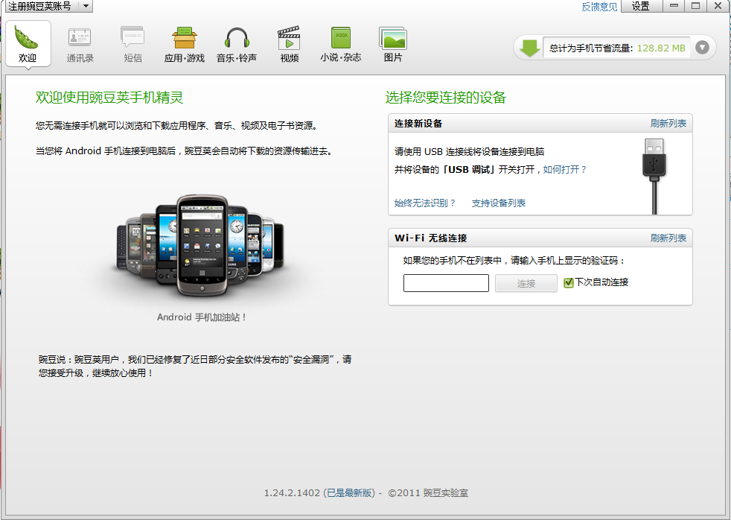The image size is (731, 520).
Task: Open the 欢迎 pea pod tab
Action: [28, 44]
